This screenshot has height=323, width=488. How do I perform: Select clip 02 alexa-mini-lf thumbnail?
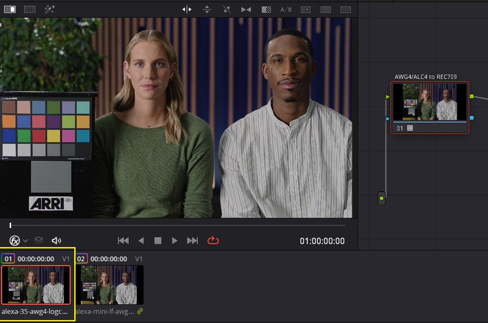pyautogui.click(x=112, y=285)
